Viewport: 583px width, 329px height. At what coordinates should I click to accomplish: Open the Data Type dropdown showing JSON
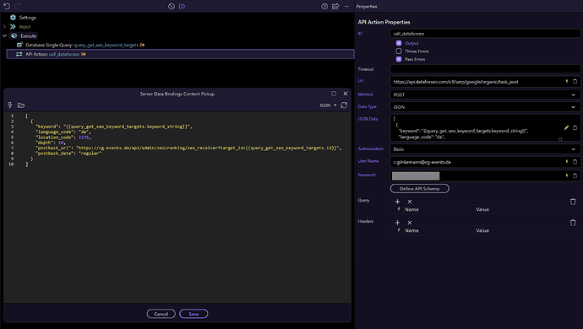485,107
